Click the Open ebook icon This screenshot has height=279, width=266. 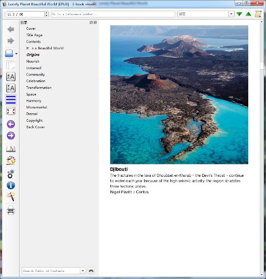[9, 53]
